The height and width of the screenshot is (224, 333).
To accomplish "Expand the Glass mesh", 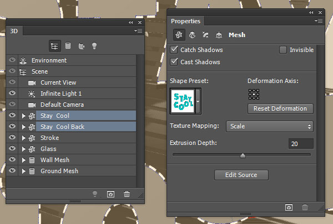I will pyautogui.click(x=23, y=149).
